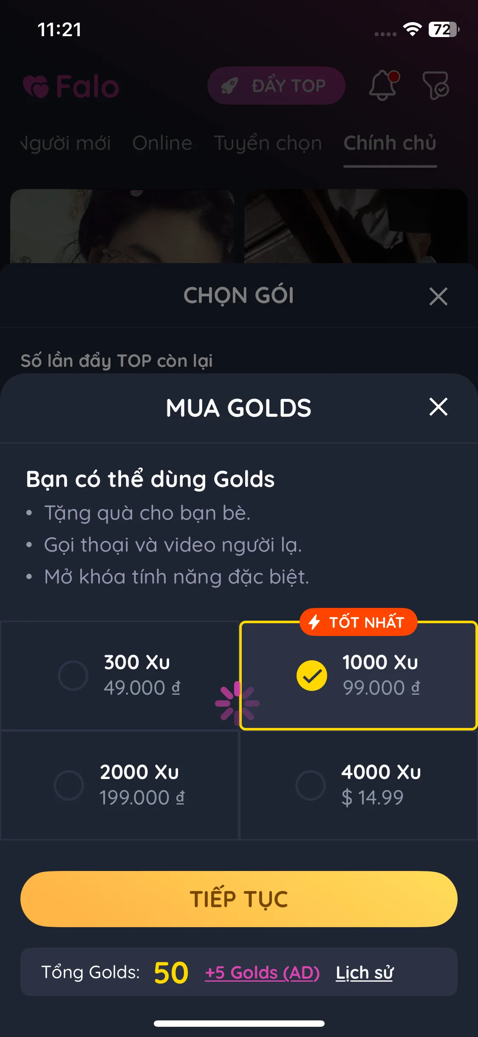
Task: Tap the notification bell icon
Action: [384, 85]
